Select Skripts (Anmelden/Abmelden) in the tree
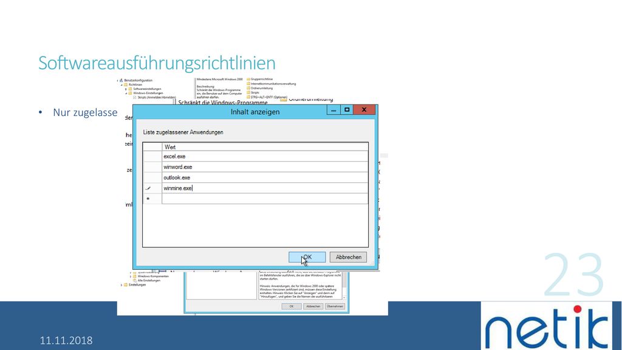The width and height of the screenshot is (622, 350). coord(157,97)
